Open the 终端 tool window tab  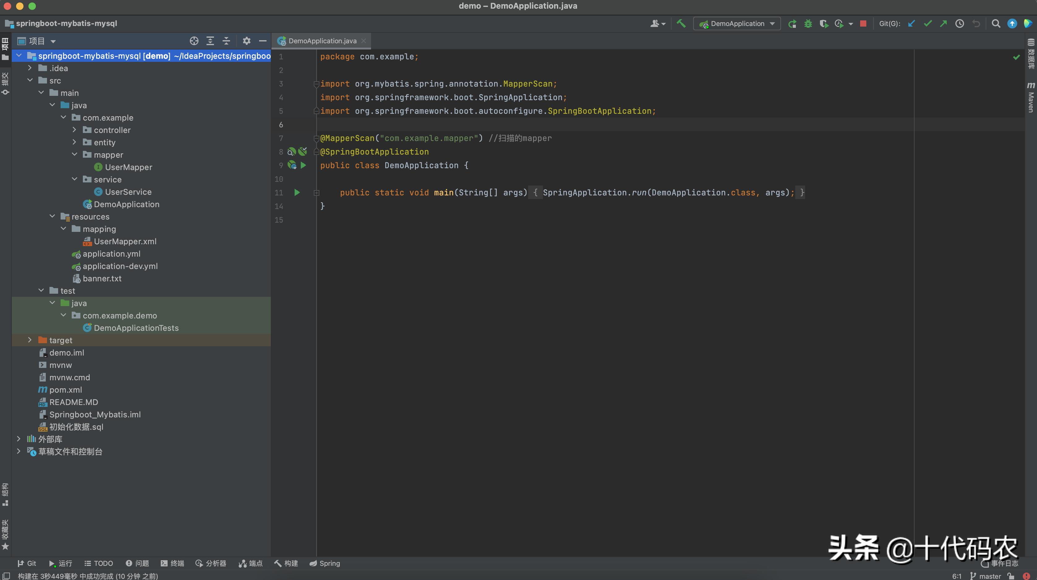coord(172,563)
